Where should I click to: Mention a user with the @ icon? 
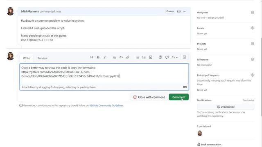160,57
